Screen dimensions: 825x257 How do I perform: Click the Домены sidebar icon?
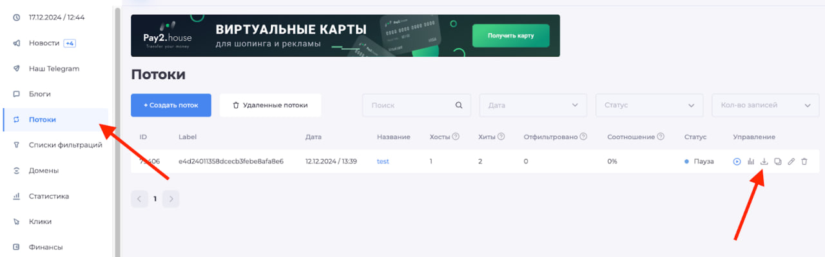[x=17, y=171]
